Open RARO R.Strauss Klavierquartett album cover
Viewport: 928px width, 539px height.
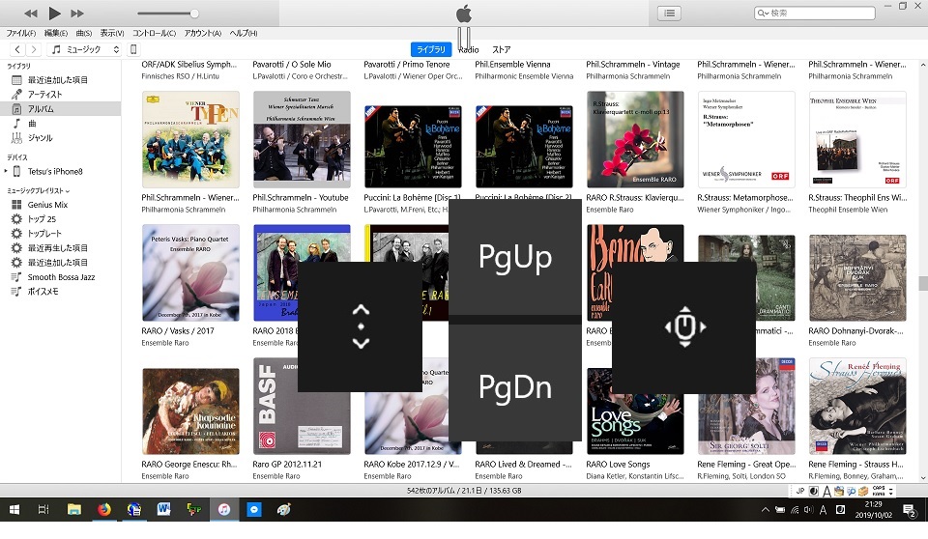tap(635, 140)
